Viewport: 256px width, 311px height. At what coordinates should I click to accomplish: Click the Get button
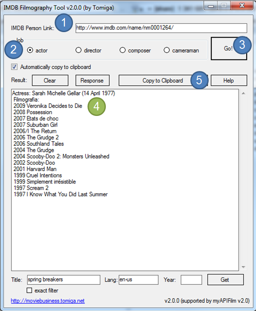click(225, 280)
